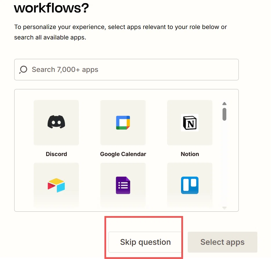Viewport: 271px width, 259px height.
Task: Click the magnifying glass search icon
Action: 23,70
